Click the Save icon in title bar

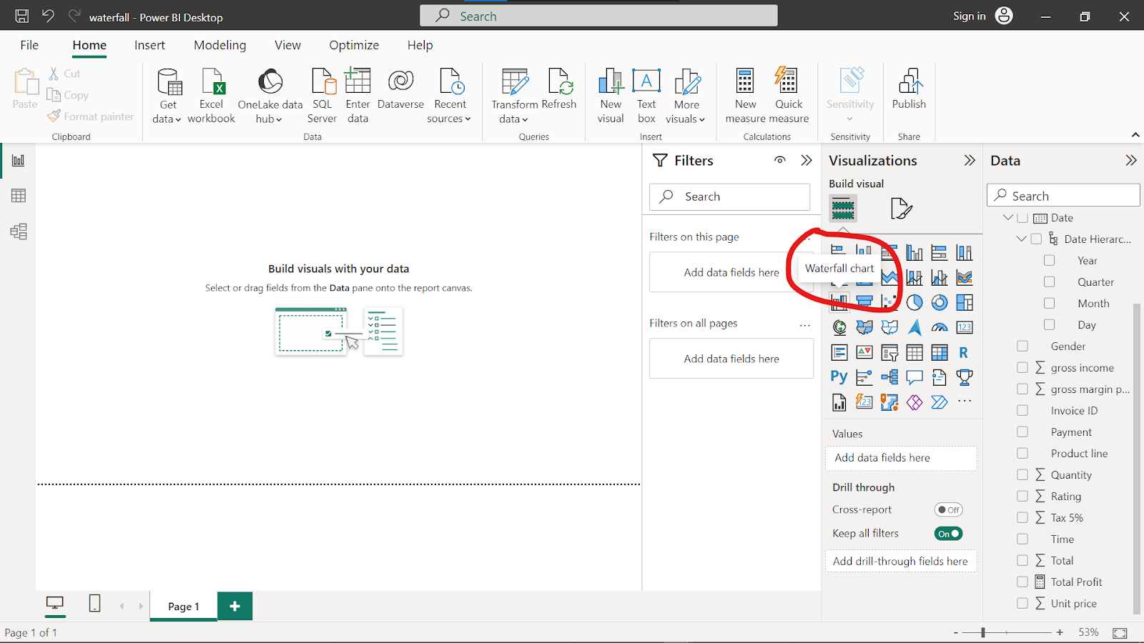pyautogui.click(x=22, y=16)
